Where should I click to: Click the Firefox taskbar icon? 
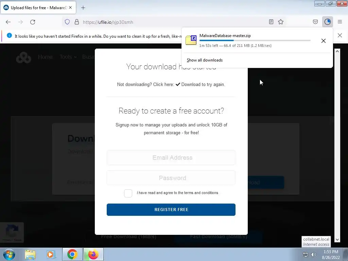tap(93, 254)
